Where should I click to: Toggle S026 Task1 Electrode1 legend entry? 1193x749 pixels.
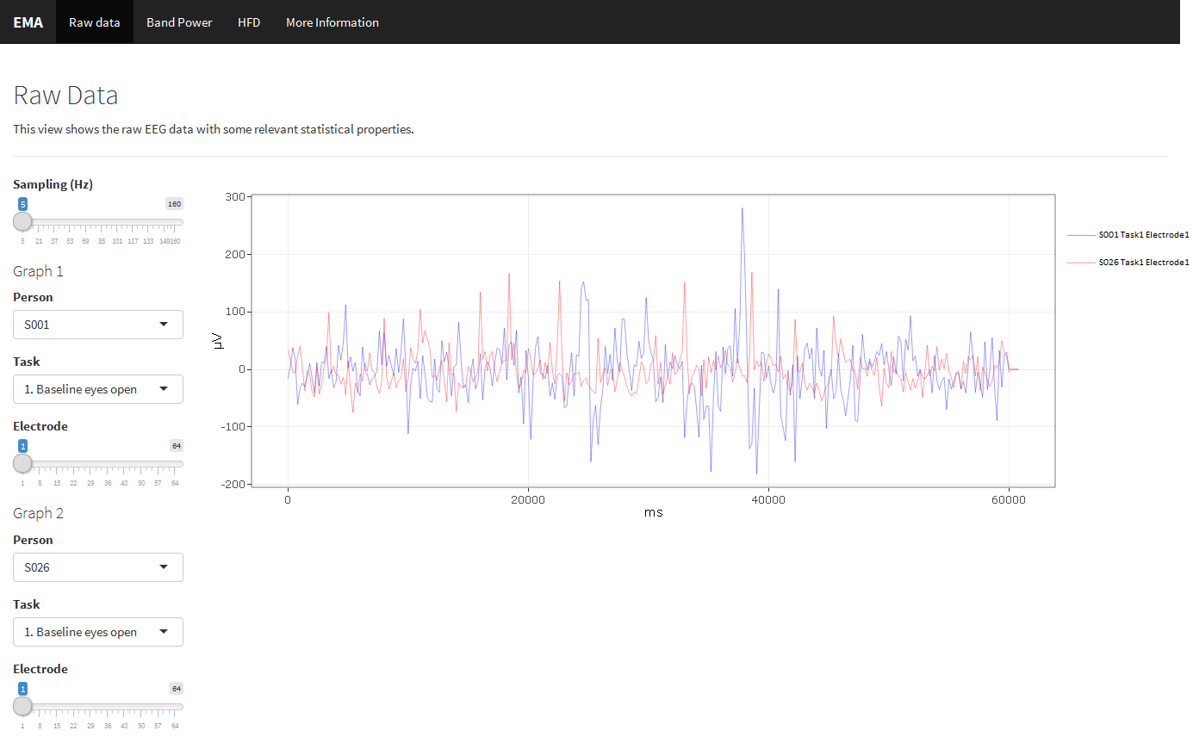tap(1128, 262)
